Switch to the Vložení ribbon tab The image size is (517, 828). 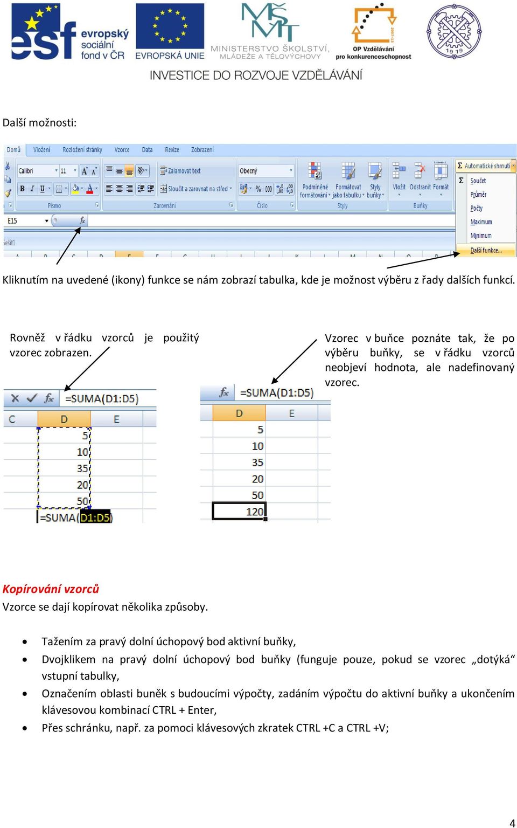(41, 149)
